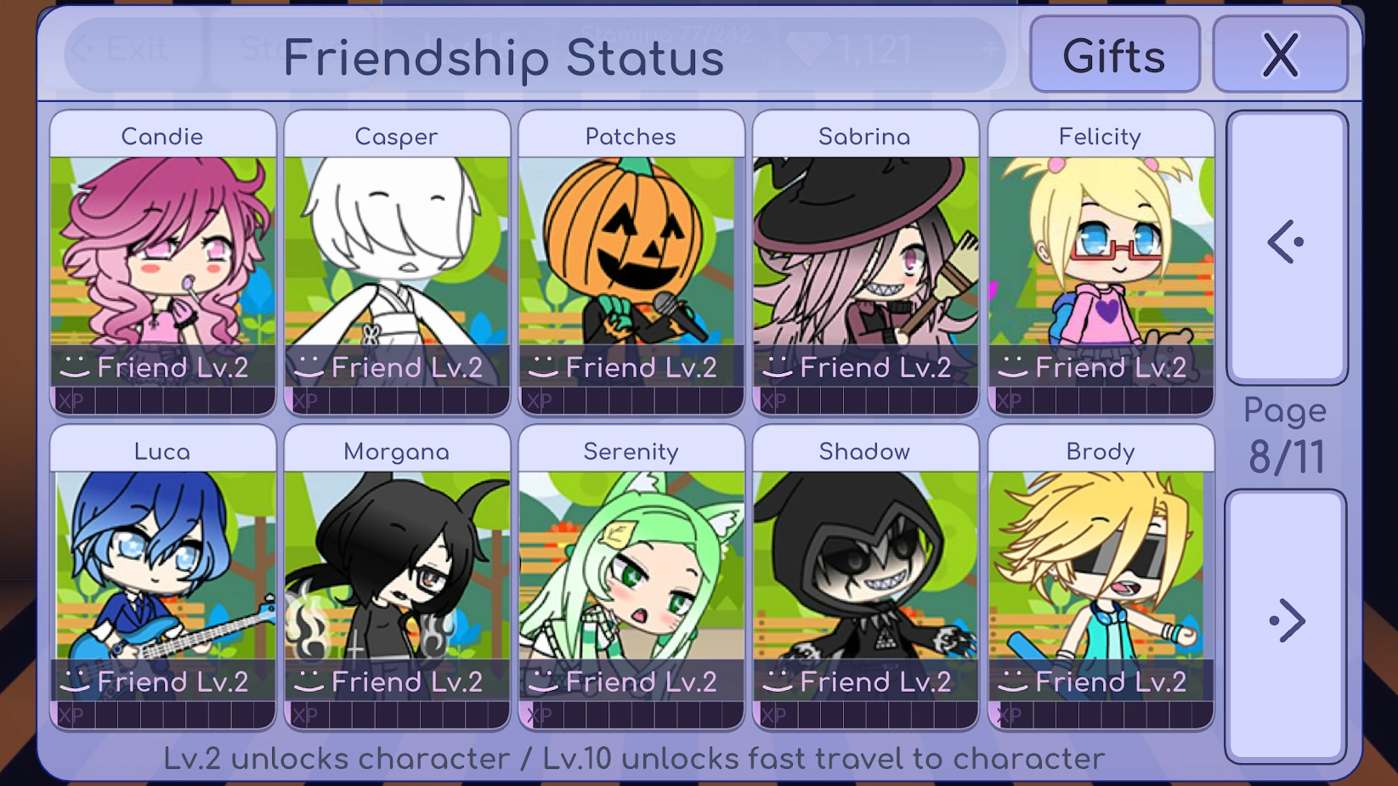
Task: Click the smiley icon on Patches' friend level
Action: coord(543,367)
